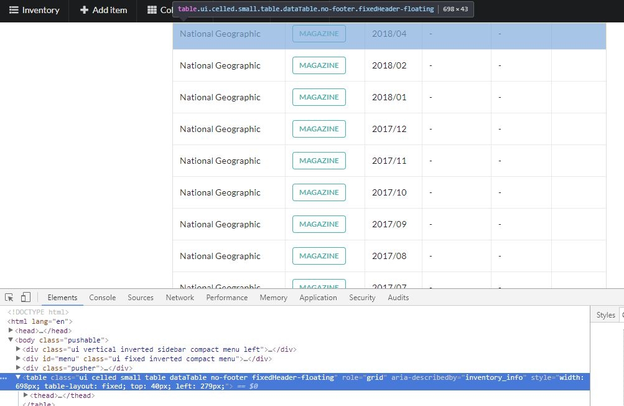Click National Geographic in the 2017/11 row

[x=220, y=161]
